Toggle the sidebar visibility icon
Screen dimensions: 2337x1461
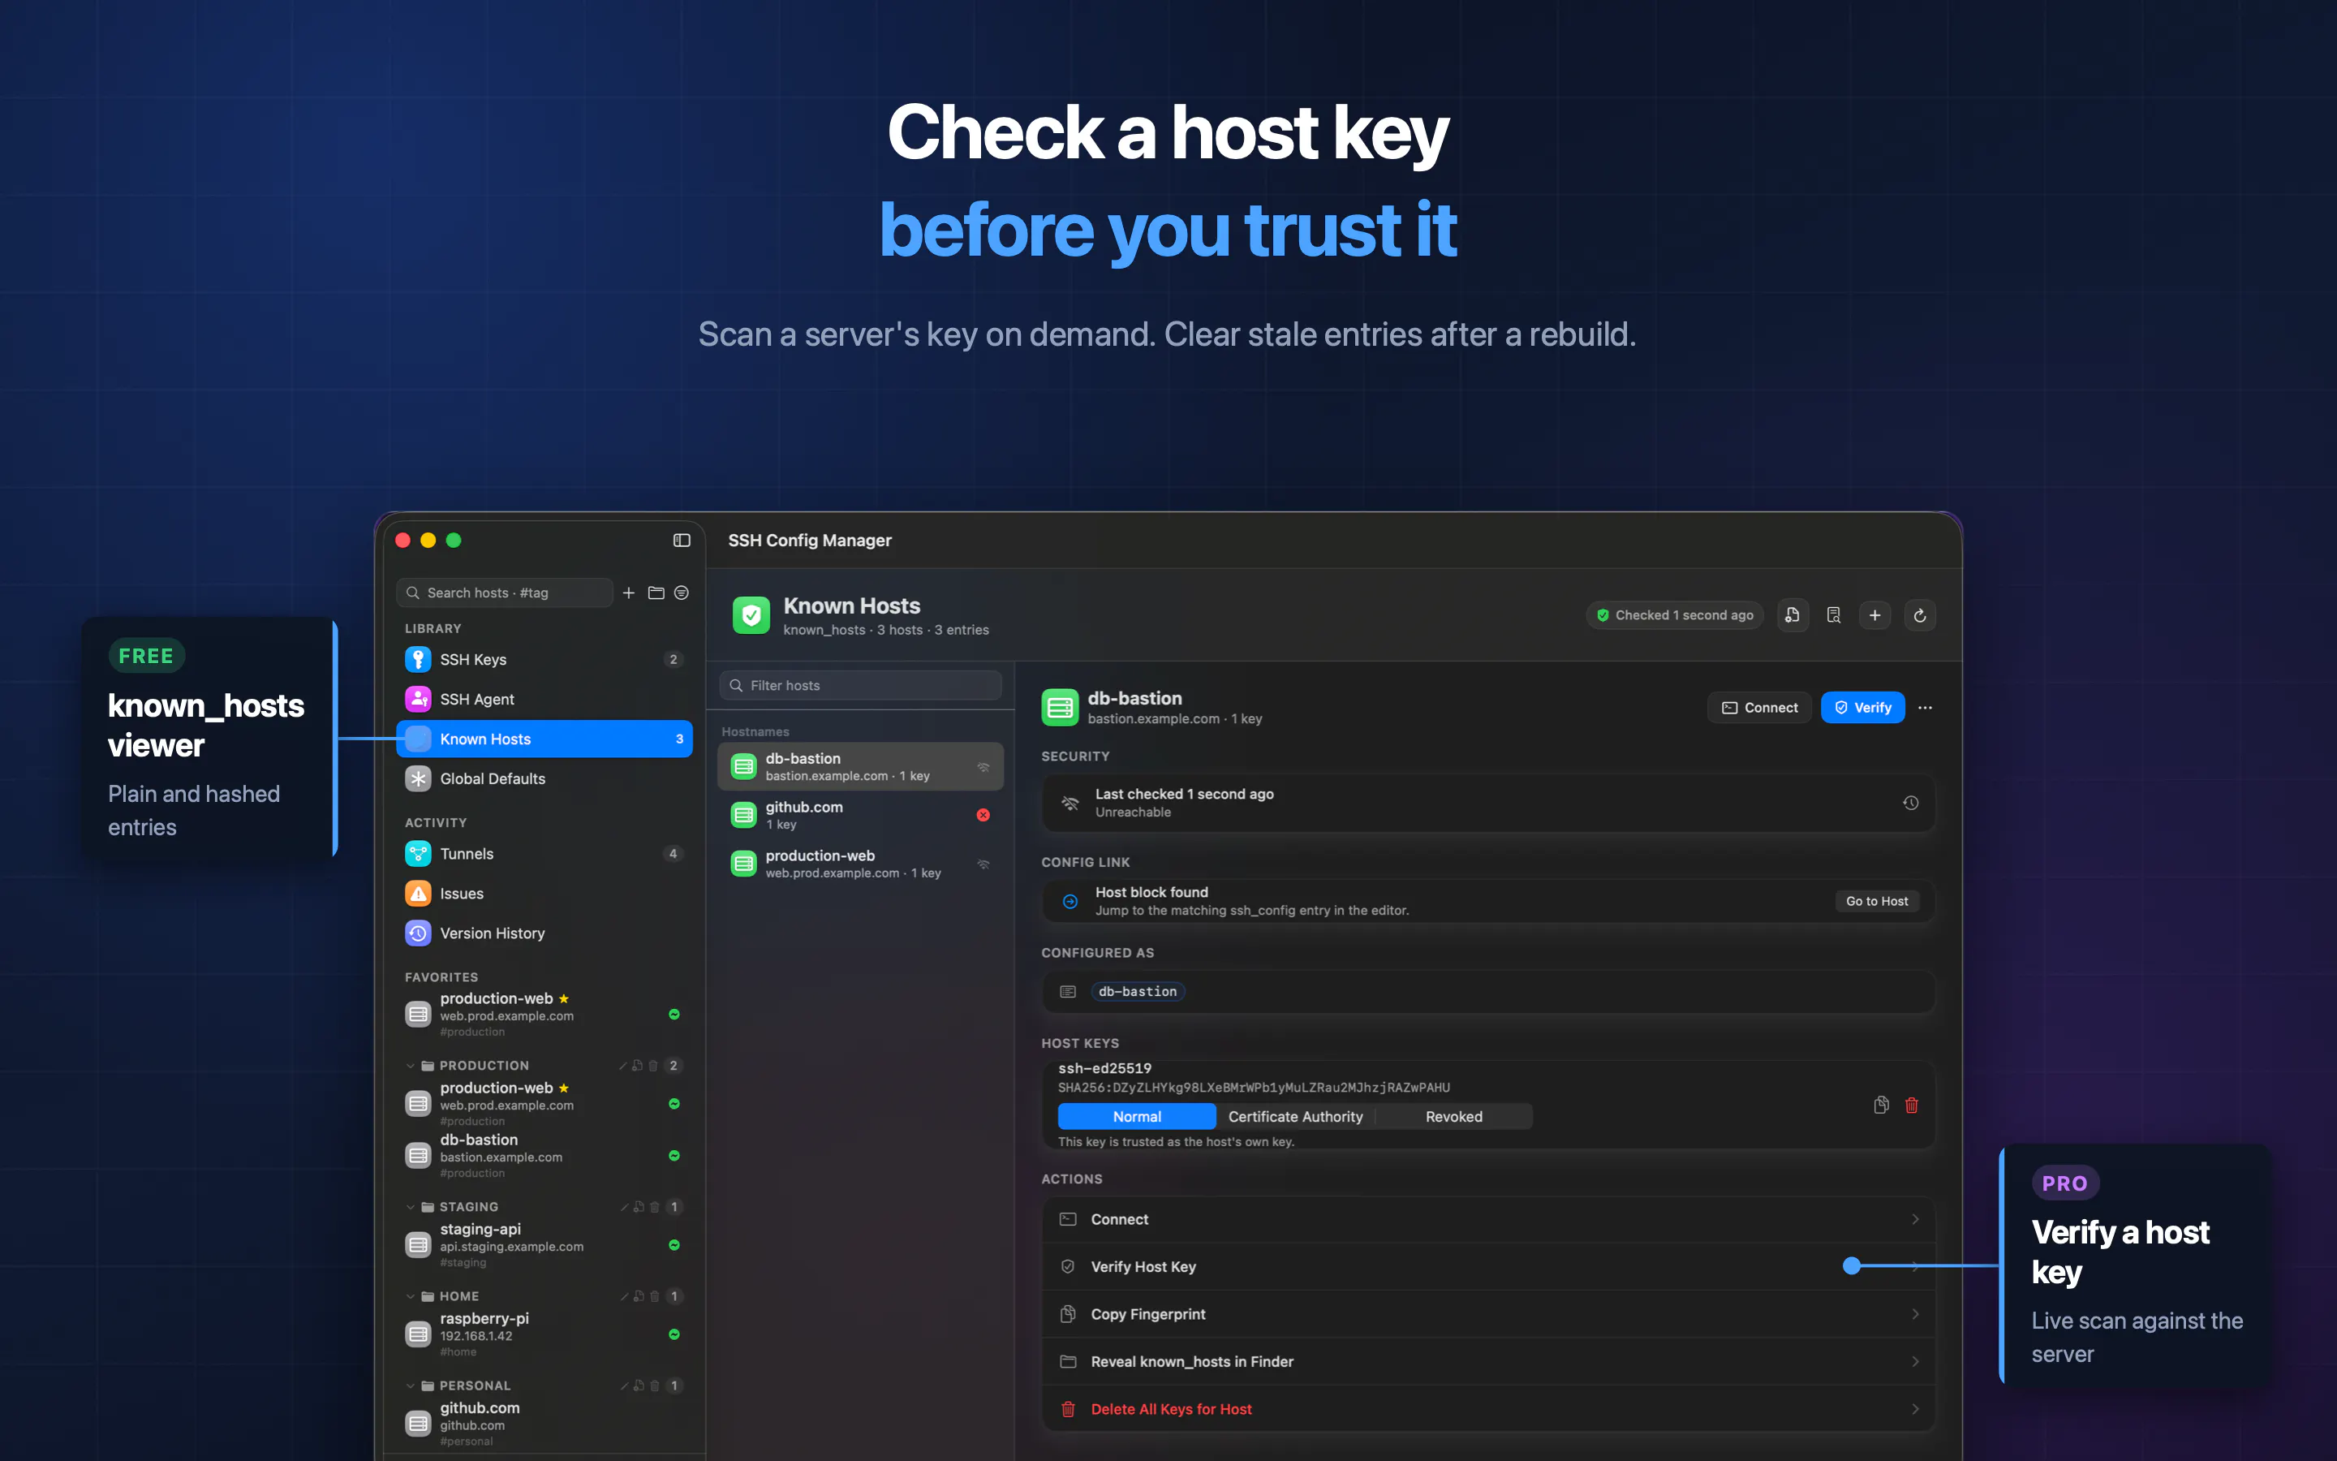[x=682, y=540]
